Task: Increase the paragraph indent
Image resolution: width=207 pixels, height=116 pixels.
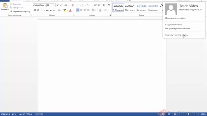Action: [x=99, y=5]
